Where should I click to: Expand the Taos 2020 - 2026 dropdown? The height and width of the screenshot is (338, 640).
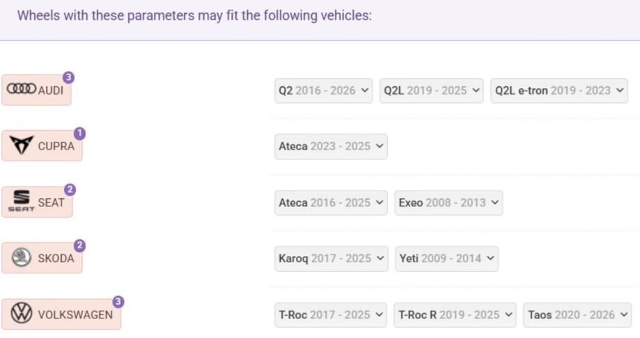[x=577, y=315]
